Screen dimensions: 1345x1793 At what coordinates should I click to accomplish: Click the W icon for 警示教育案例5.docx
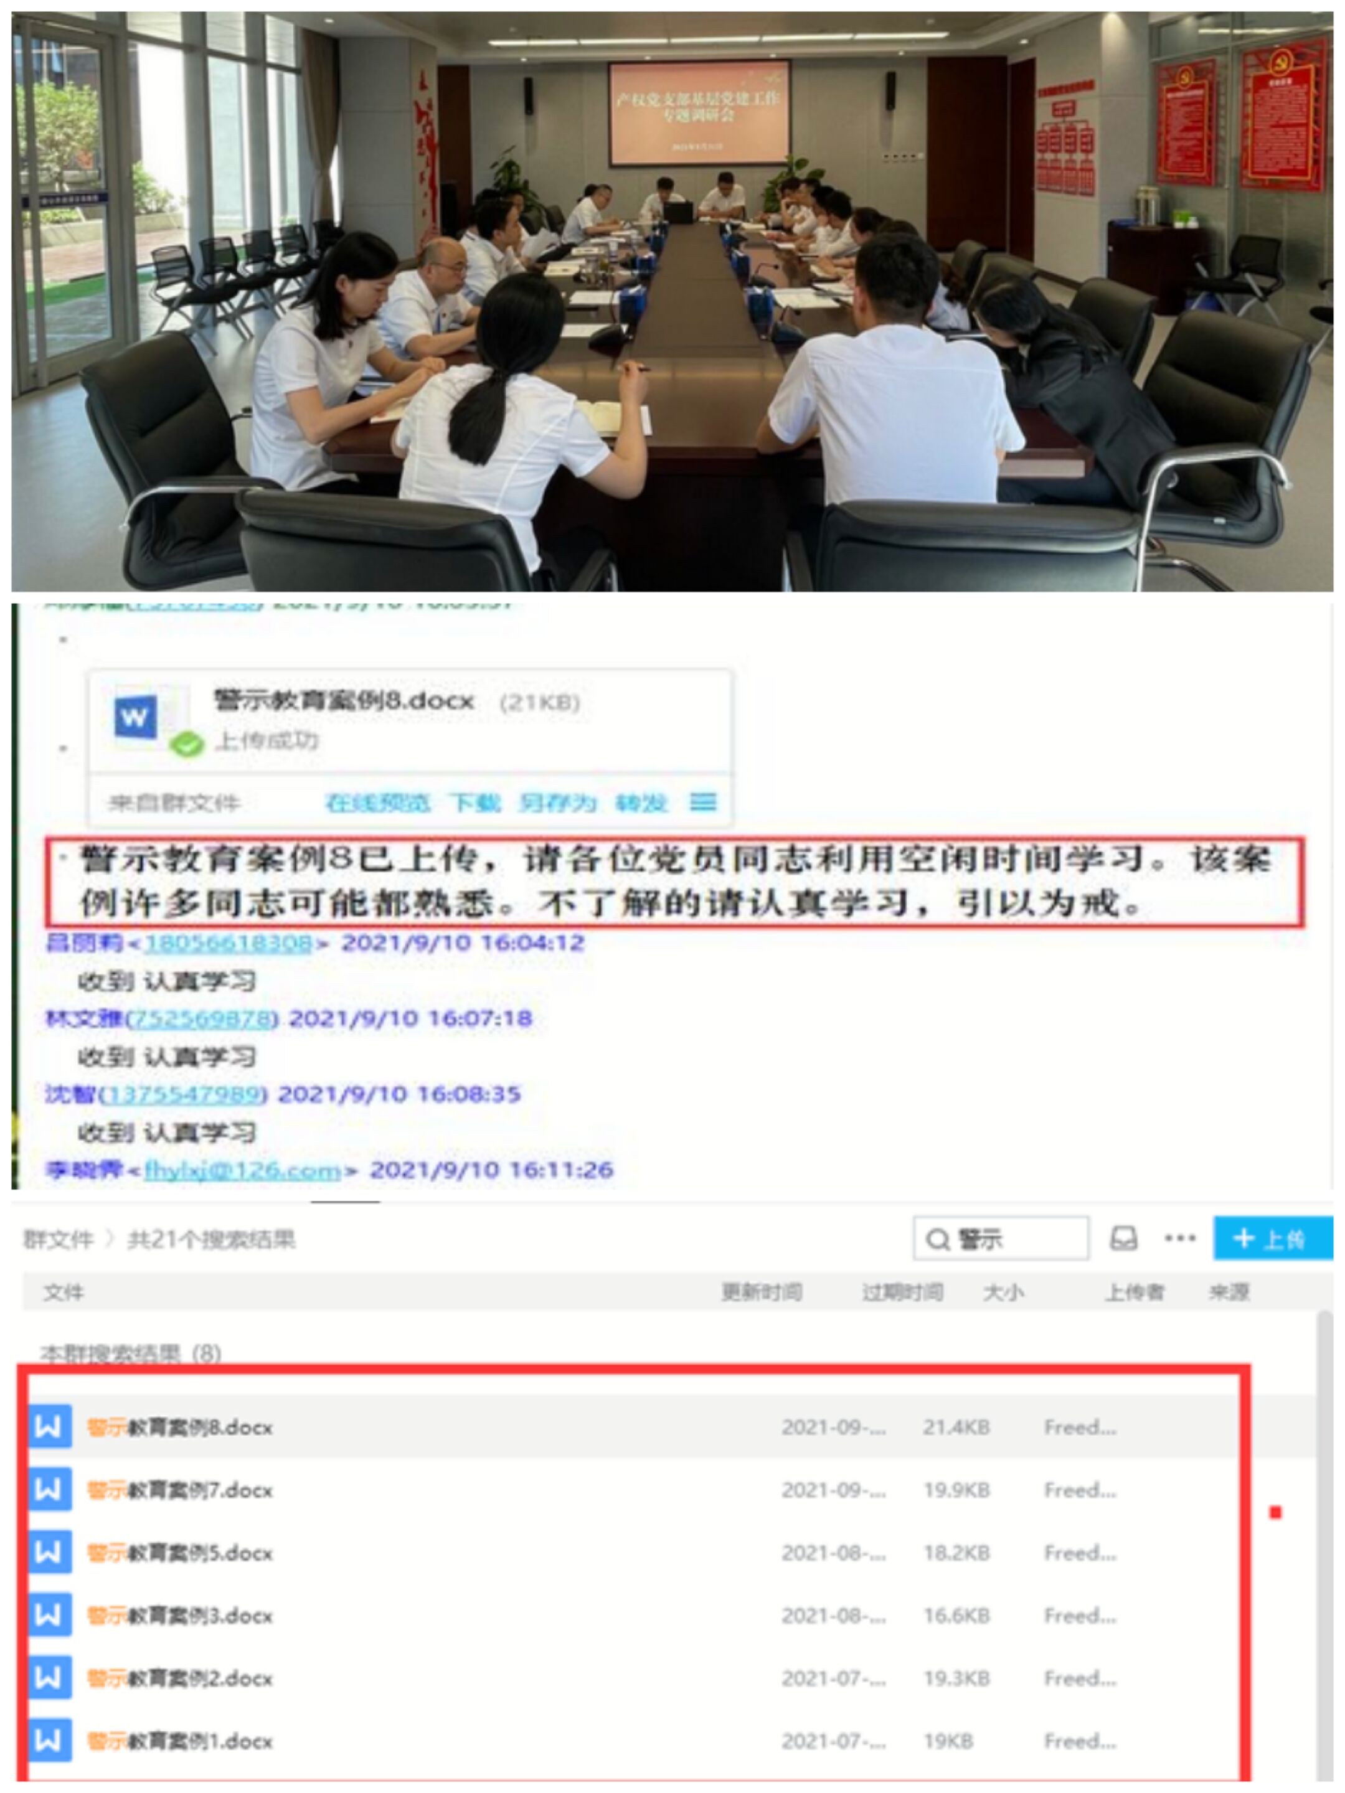tap(50, 1552)
